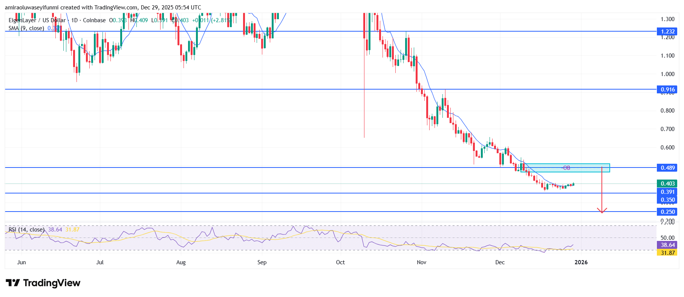The height and width of the screenshot is (297, 684).
Task: Click the chart author attribution text at top
Action: [x=103, y=8]
